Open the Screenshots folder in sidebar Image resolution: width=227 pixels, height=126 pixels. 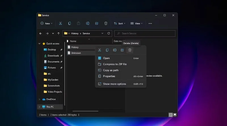(54, 86)
